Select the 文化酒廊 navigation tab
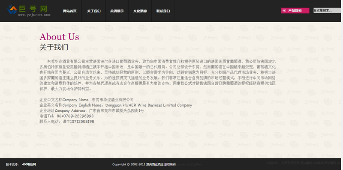 [x=140, y=11]
